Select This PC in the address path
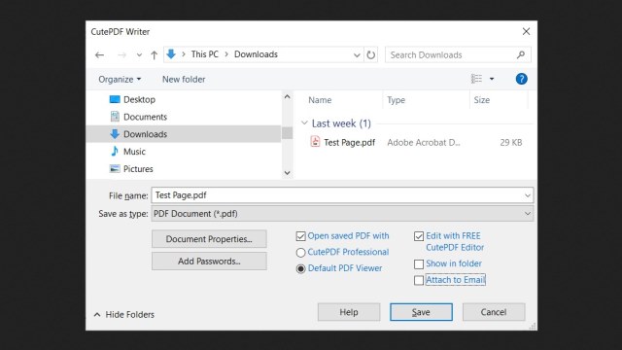622x350 pixels. pyautogui.click(x=205, y=54)
